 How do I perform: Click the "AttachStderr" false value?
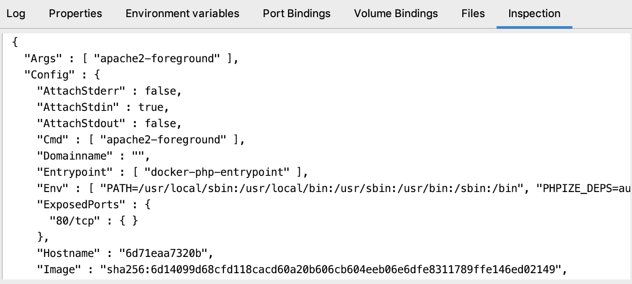[160, 91]
